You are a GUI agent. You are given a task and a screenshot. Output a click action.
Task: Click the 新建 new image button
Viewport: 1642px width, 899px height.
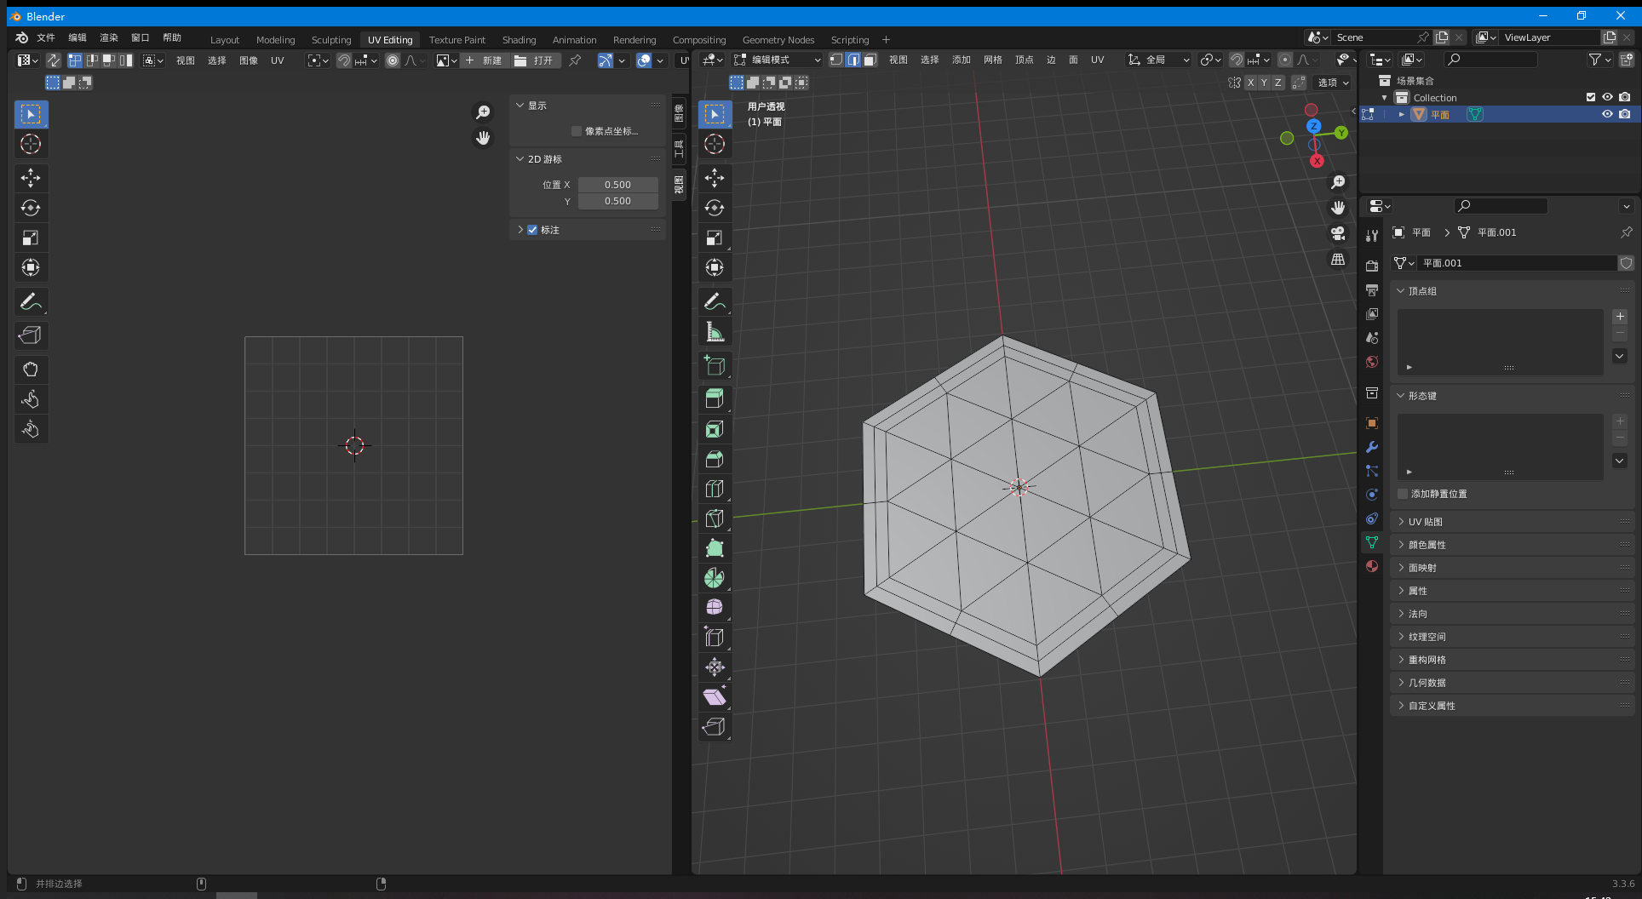pos(485,60)
